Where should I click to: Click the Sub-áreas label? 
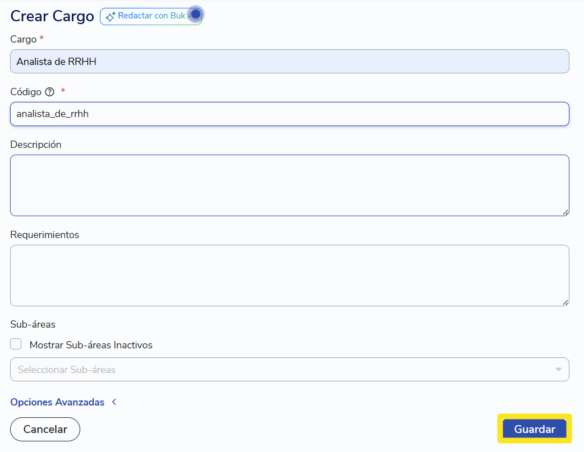(33, 324)
